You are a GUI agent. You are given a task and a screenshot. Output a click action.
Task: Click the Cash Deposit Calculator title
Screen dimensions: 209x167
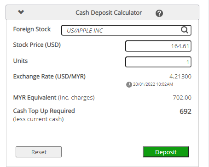pyautogui.click(x=109, y=13)
